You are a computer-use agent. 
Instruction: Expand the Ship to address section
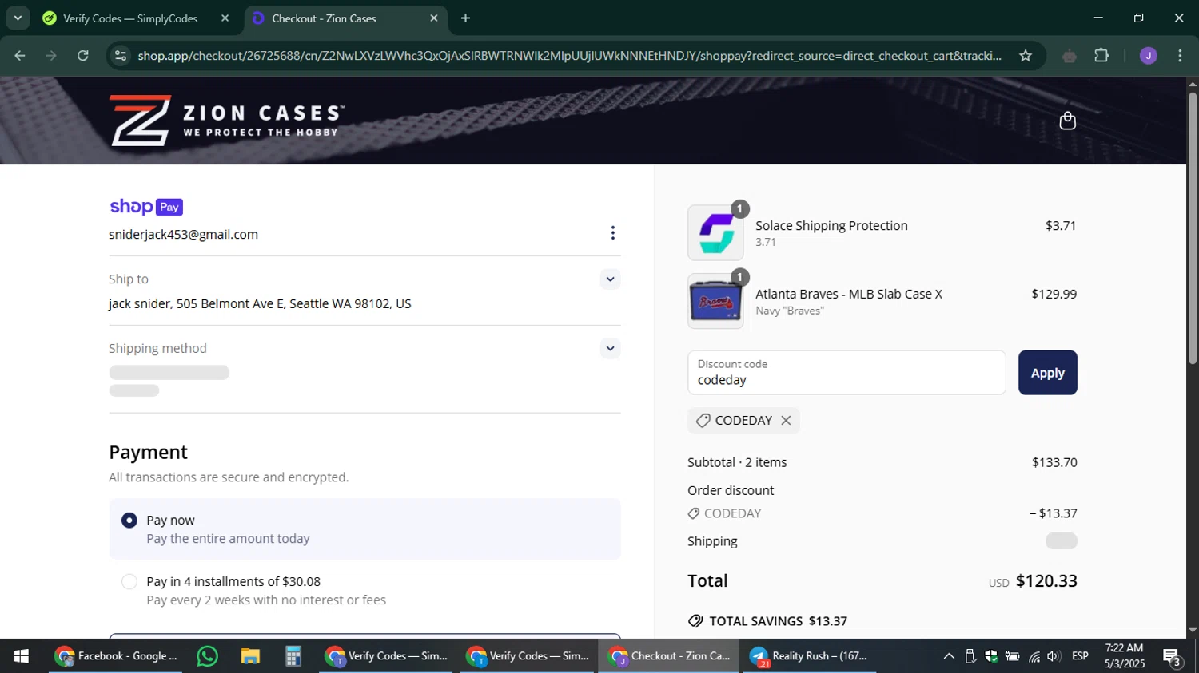(610, 279)
